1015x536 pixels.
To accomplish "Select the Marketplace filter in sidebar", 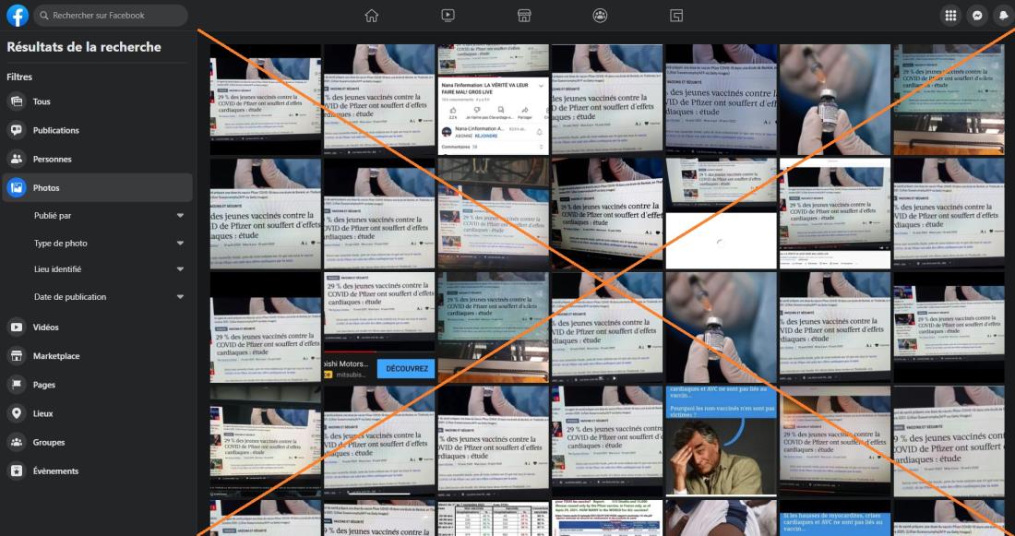I will pos(97,356).
